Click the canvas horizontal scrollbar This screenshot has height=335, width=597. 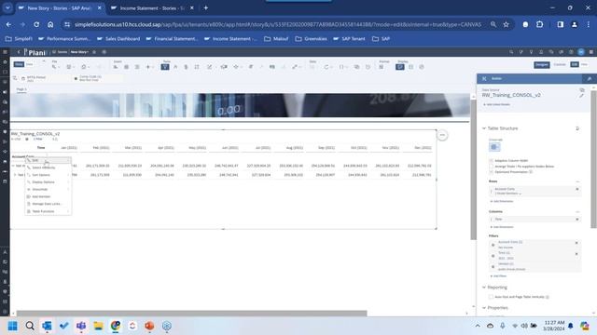point(191,314)
